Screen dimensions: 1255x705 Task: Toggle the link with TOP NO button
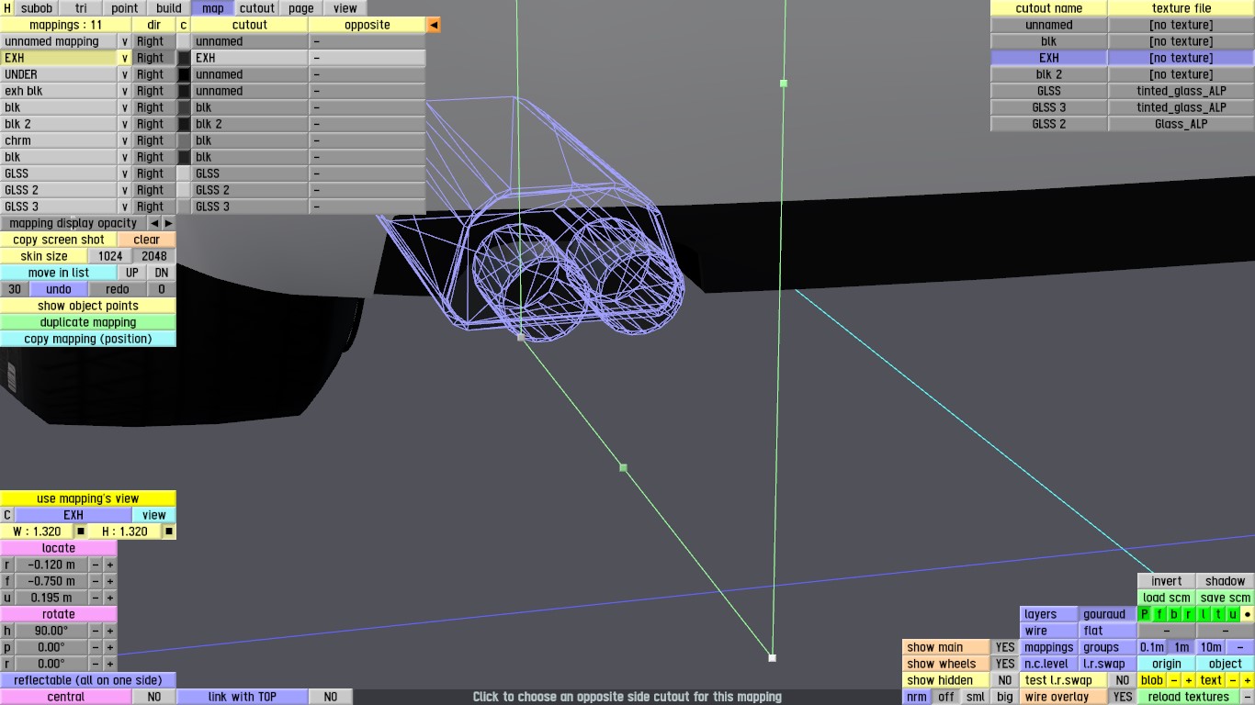pos(331,697)
